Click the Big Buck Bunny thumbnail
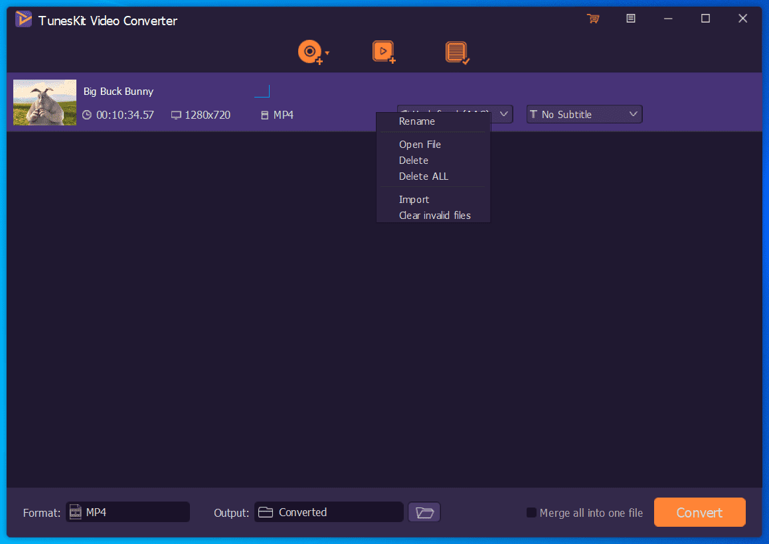 point(44,102)
